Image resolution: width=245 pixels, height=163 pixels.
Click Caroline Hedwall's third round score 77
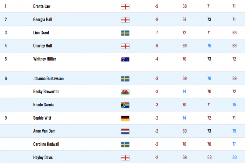pyautogui.click(x=234, y=144)
